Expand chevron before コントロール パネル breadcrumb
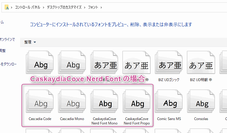 (12, 7)
